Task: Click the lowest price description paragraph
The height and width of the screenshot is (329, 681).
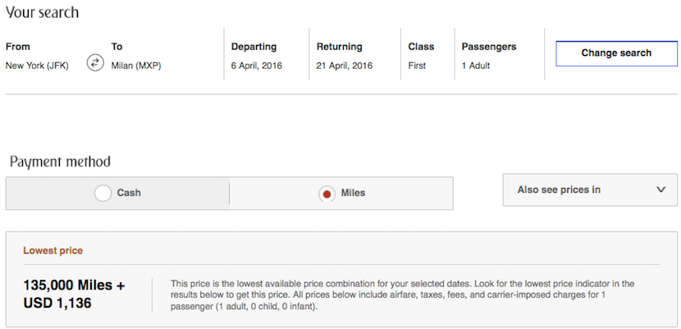Action: (x=402, y=295)
